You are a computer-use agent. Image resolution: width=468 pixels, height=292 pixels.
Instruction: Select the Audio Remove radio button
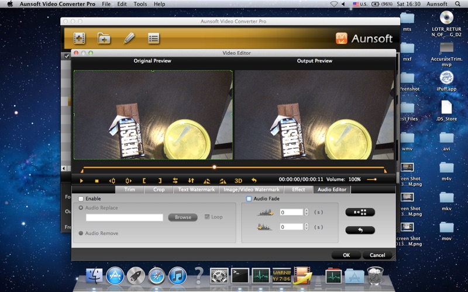81,233
